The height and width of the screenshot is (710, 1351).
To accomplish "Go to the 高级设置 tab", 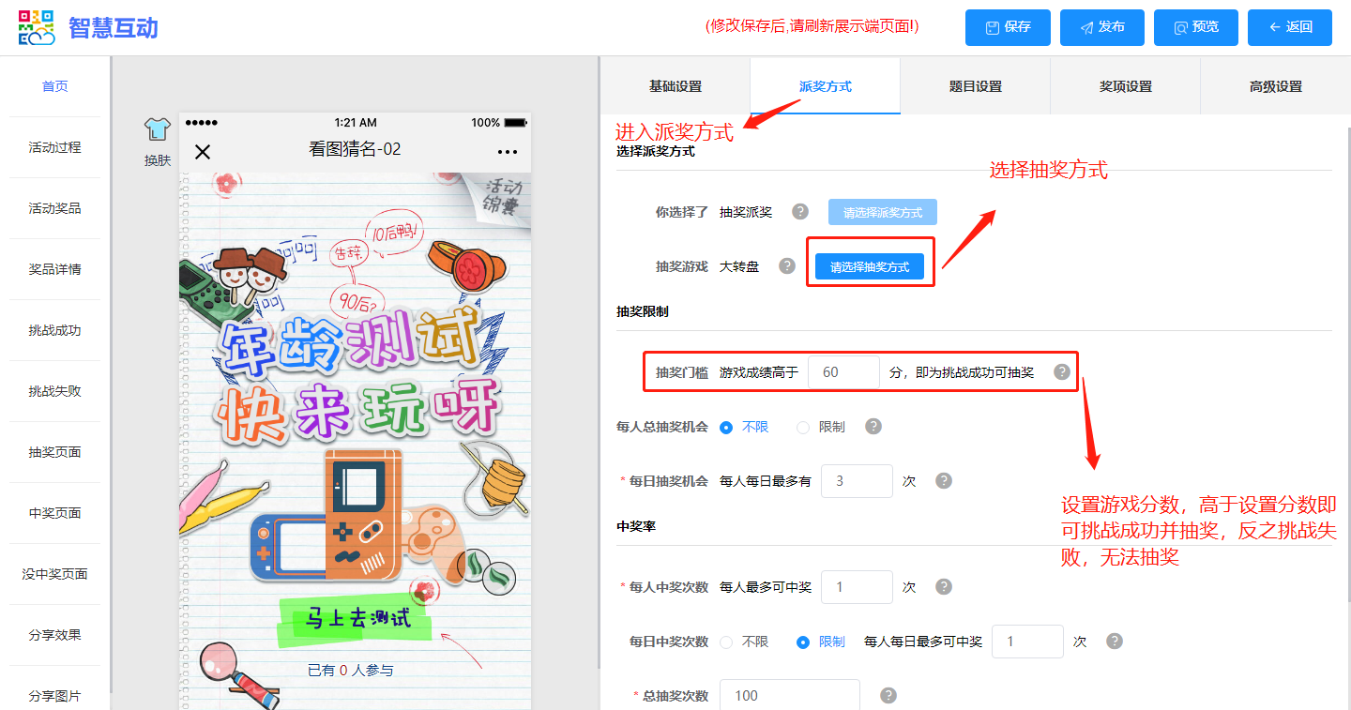I will tap(1275, 86).
